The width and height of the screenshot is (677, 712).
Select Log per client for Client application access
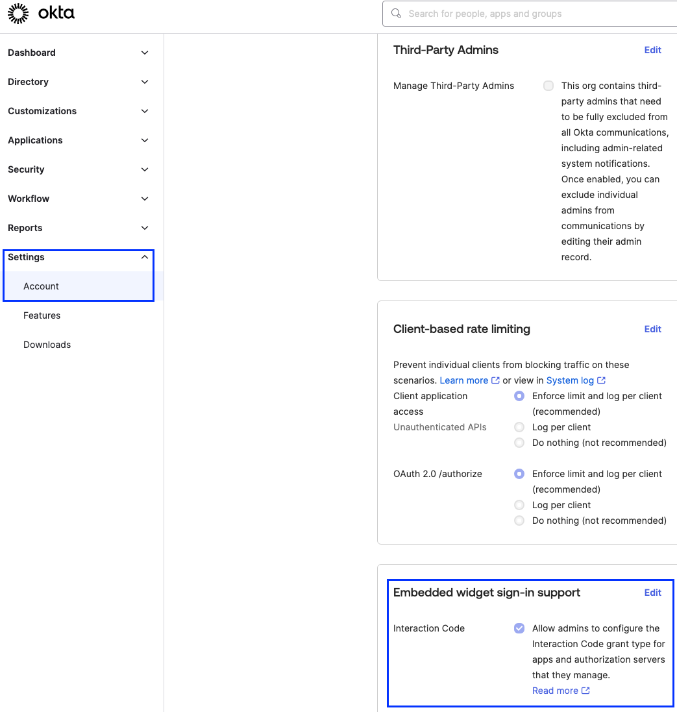(x=519, y=427)
